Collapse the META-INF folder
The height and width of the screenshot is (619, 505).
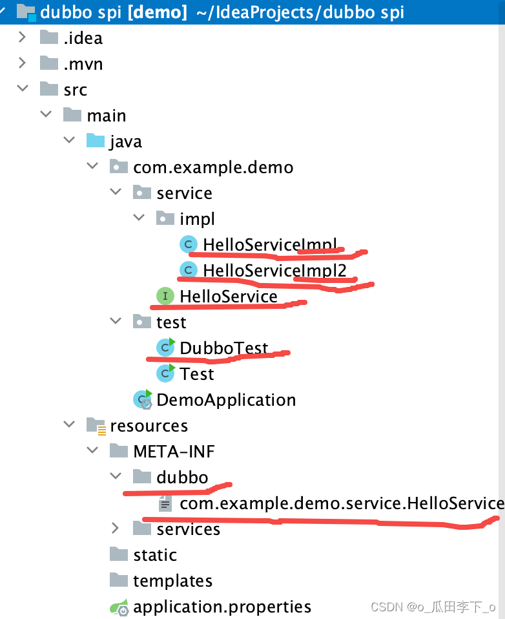(x=92, y=450)
